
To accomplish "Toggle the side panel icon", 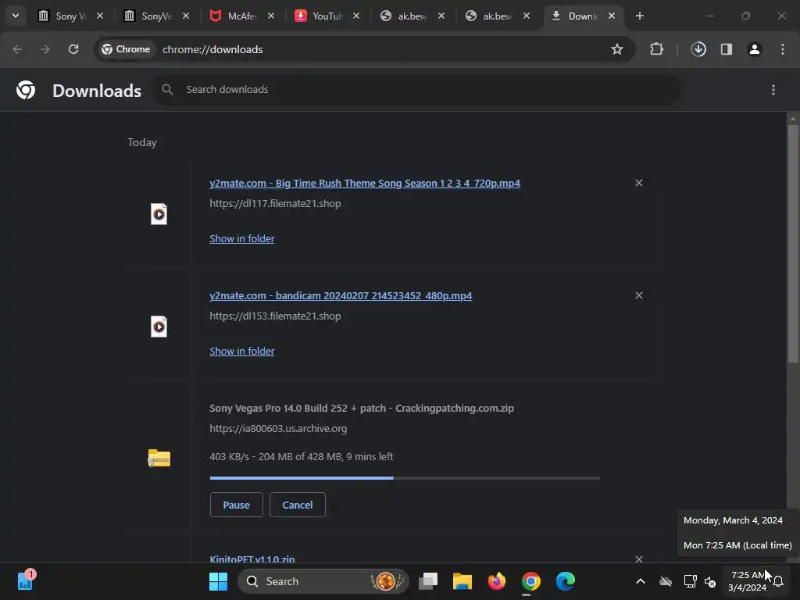I will tap(727, 49).
